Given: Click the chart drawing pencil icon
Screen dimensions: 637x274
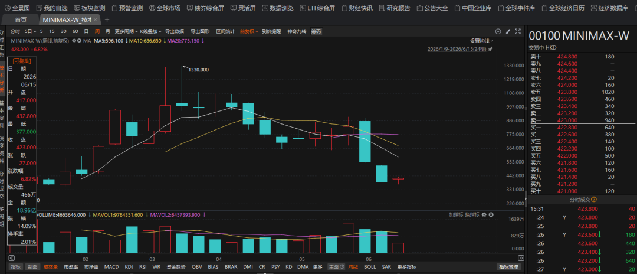Looking at the screenshot, I should [x=508, y=31].
